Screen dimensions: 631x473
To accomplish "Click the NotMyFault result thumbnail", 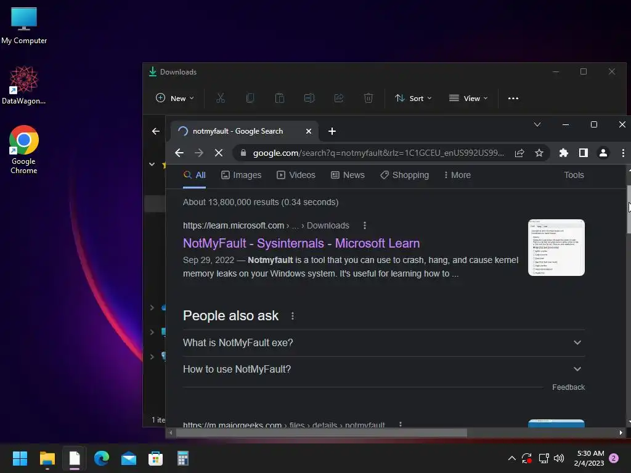I will click(x=556, y=248).
